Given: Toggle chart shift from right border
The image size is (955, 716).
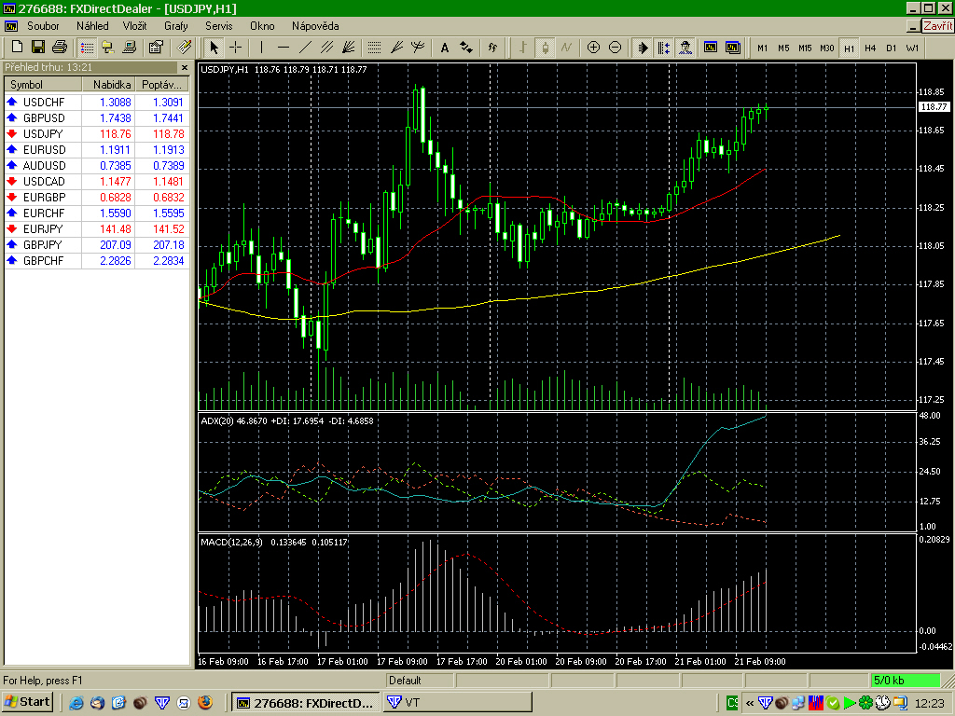Looking at the screenshot, I should tap(663, 47).
